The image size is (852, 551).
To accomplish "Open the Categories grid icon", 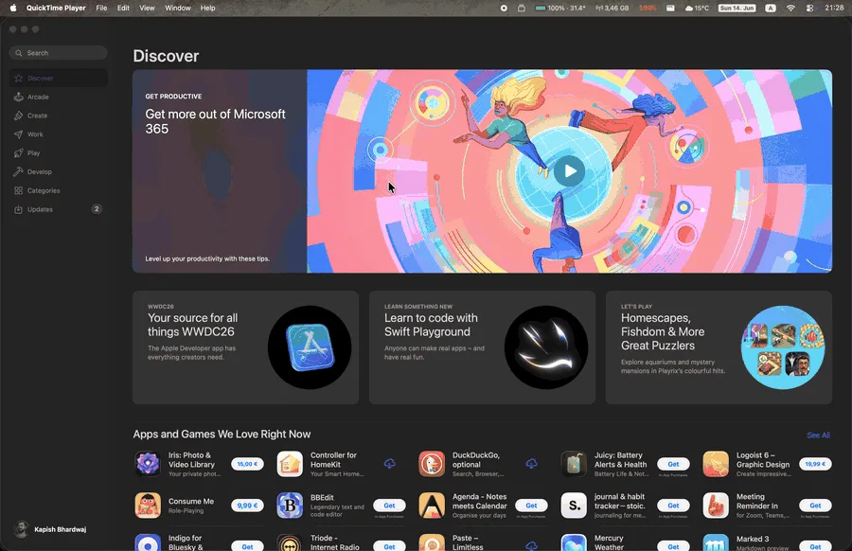I will click(x=19, y=190).
